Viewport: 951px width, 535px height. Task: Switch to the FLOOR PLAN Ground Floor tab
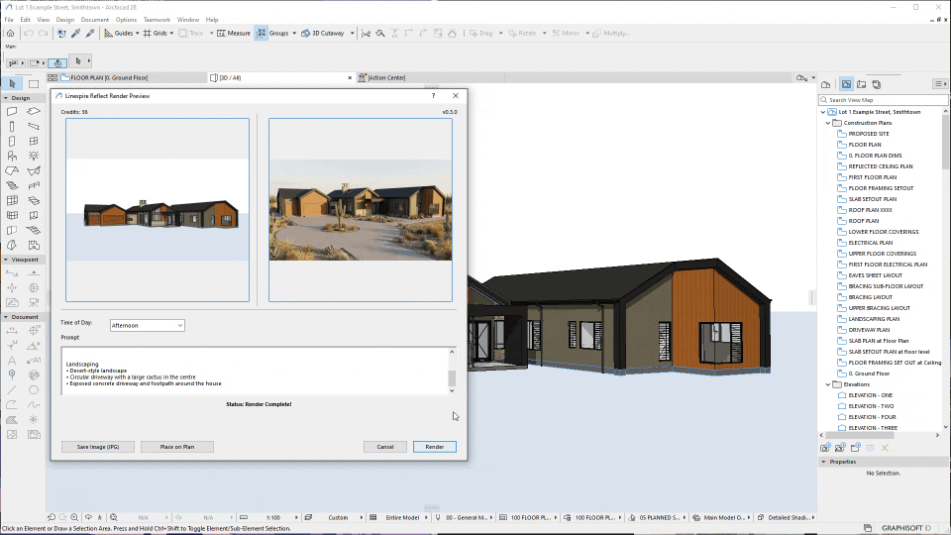click(109, 77)
